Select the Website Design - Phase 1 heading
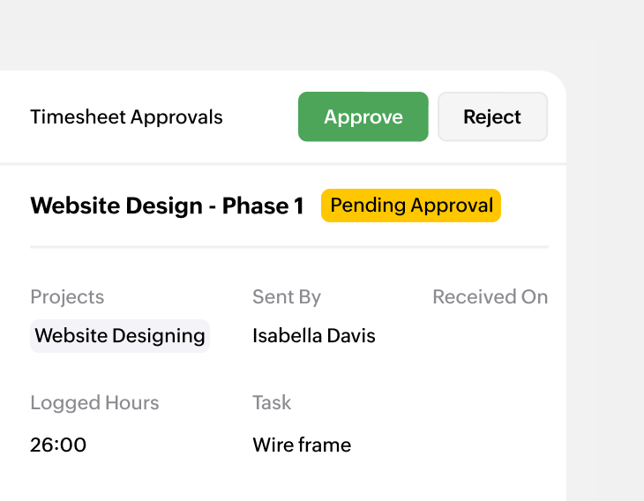Screen dimensions: 644x501 coord(167,206)
